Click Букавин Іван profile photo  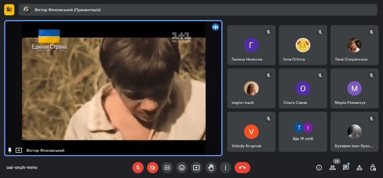click(354, 132)
